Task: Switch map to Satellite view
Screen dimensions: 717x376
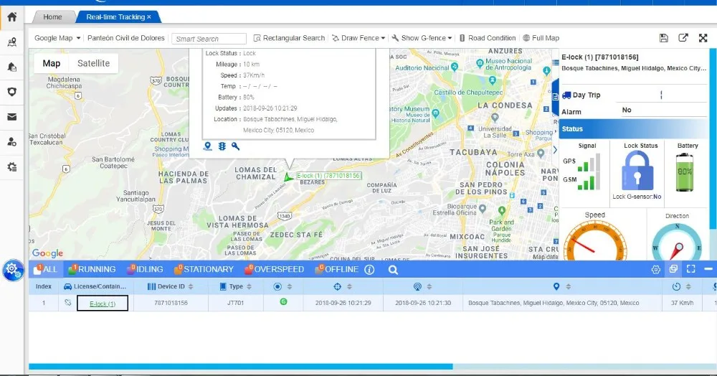Action: [93, 63]
